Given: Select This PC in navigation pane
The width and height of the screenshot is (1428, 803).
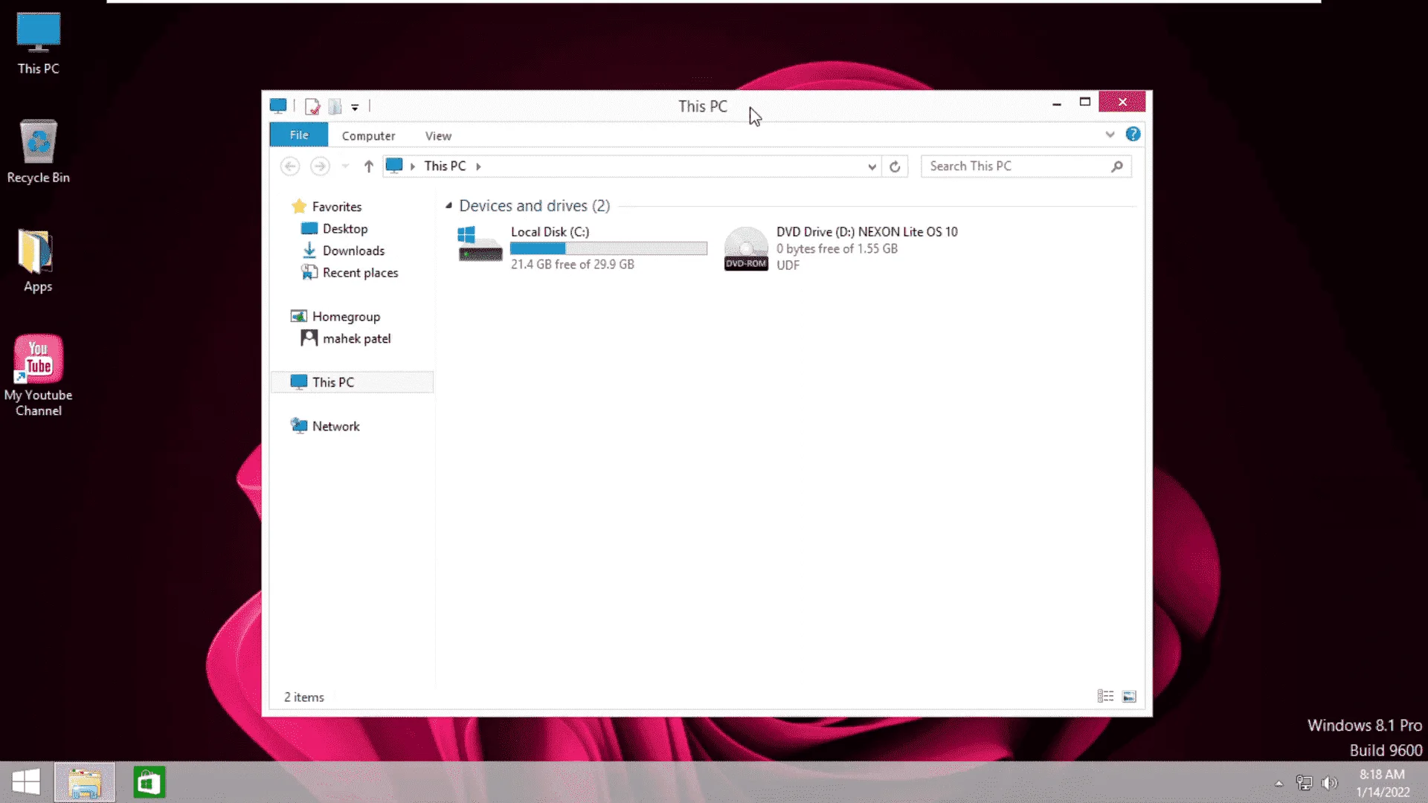Looking at the screenshot, I should (353, 381).
